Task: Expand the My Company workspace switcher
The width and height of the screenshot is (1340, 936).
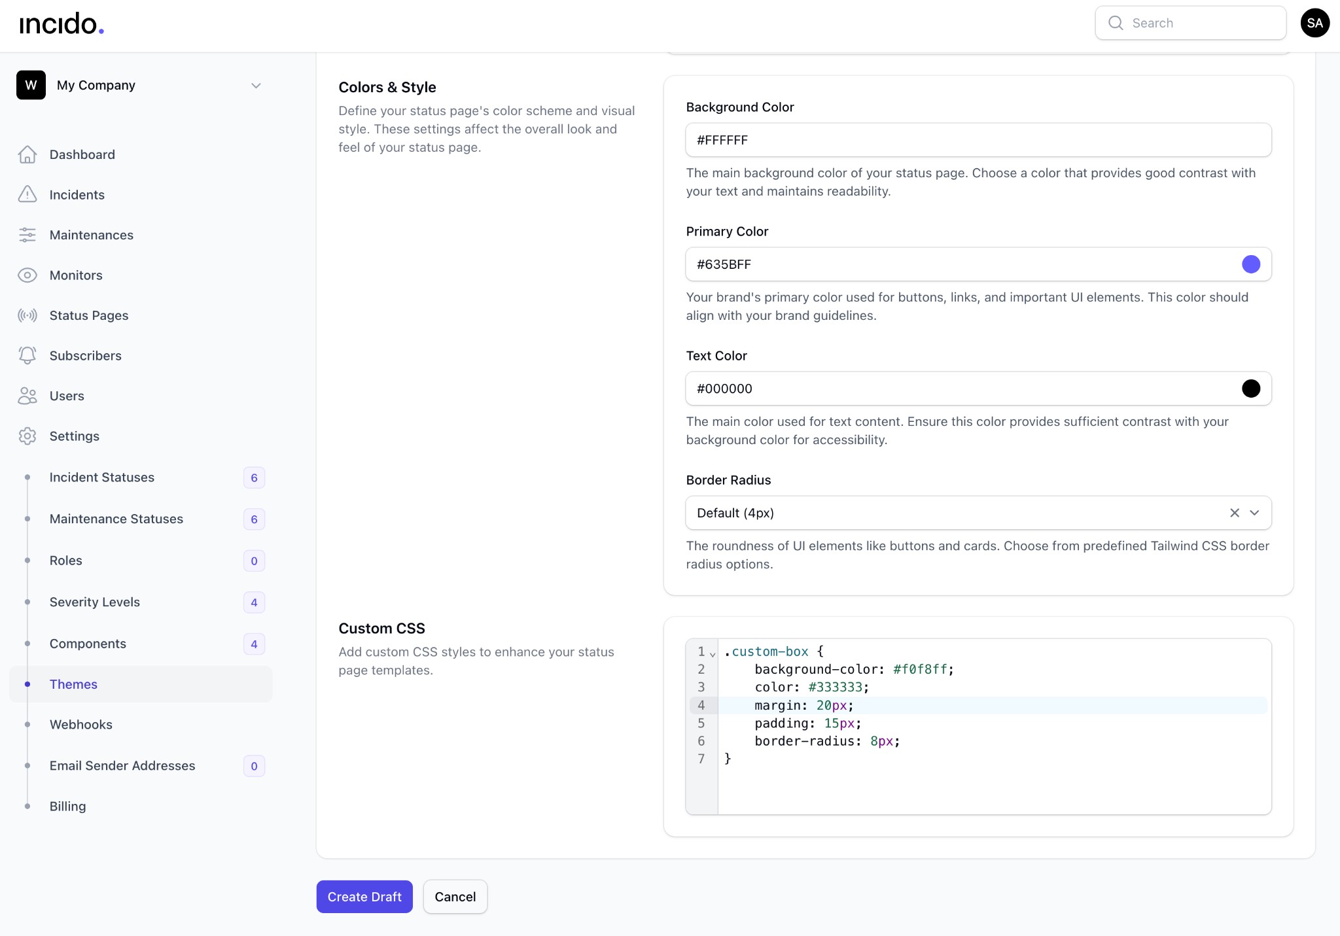Action: [x=256, y=85]
